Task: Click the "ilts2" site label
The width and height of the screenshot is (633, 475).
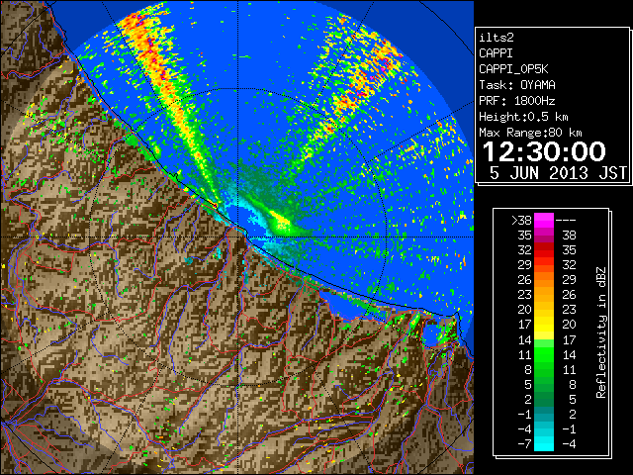Action: click(497, 38)
